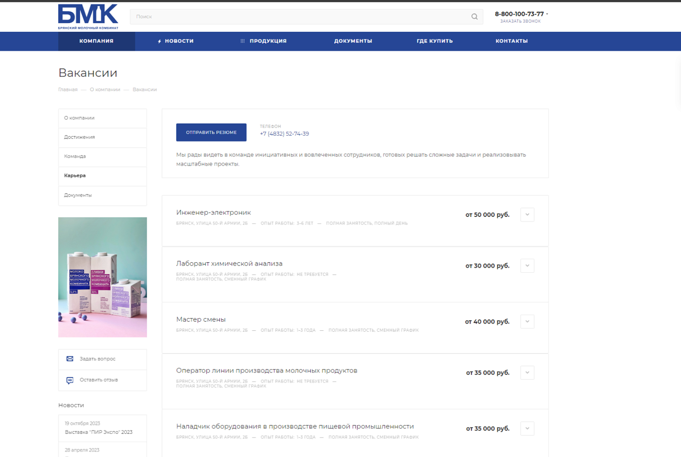Go to Контакты in the navigation bar
This screenshot has height=457, width=681.
tap(511, 41)
